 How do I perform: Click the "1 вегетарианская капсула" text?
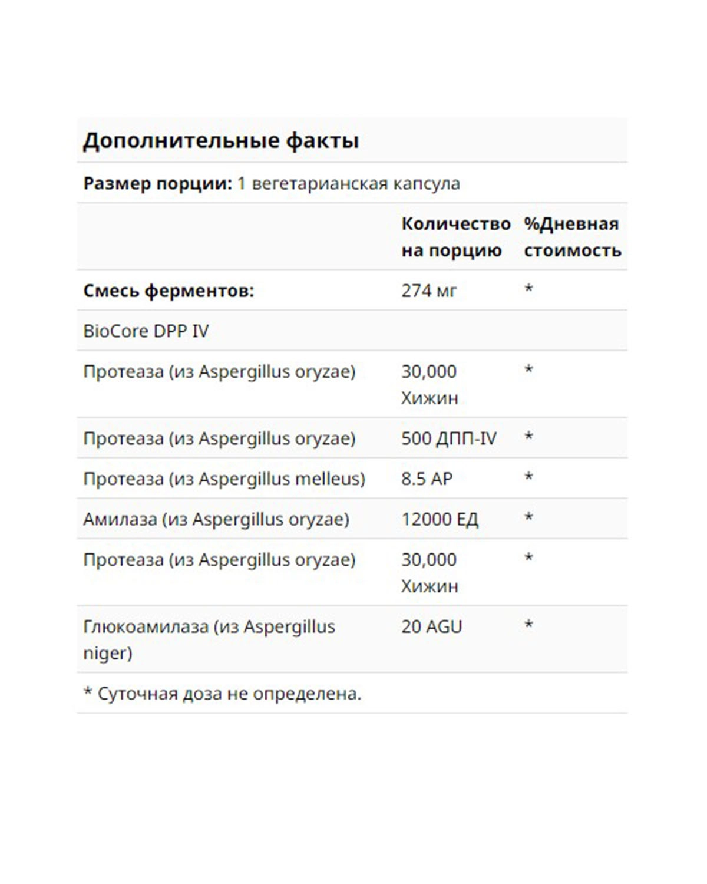pos(348,183)
